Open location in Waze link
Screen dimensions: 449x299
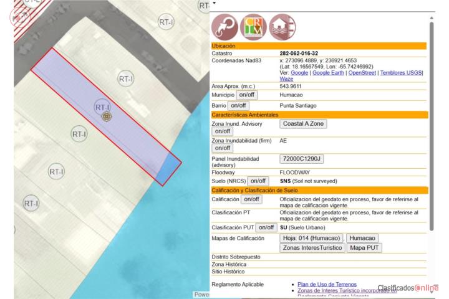286,78
